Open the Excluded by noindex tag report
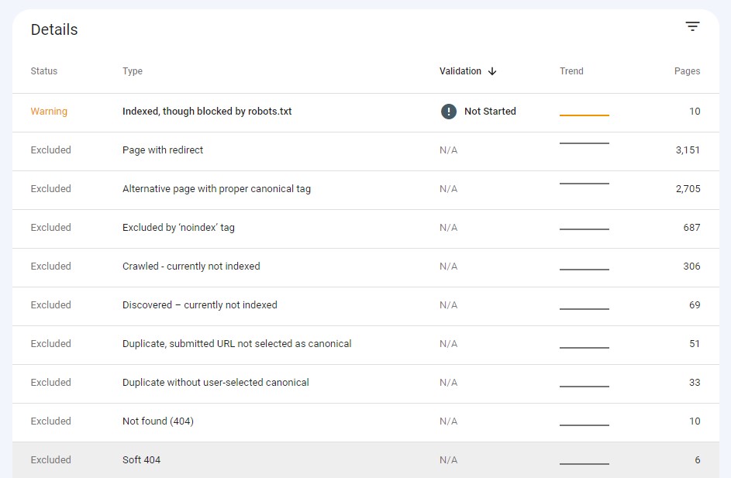The width and height of the screenshot is (731, 478). (x=181, y=227)
